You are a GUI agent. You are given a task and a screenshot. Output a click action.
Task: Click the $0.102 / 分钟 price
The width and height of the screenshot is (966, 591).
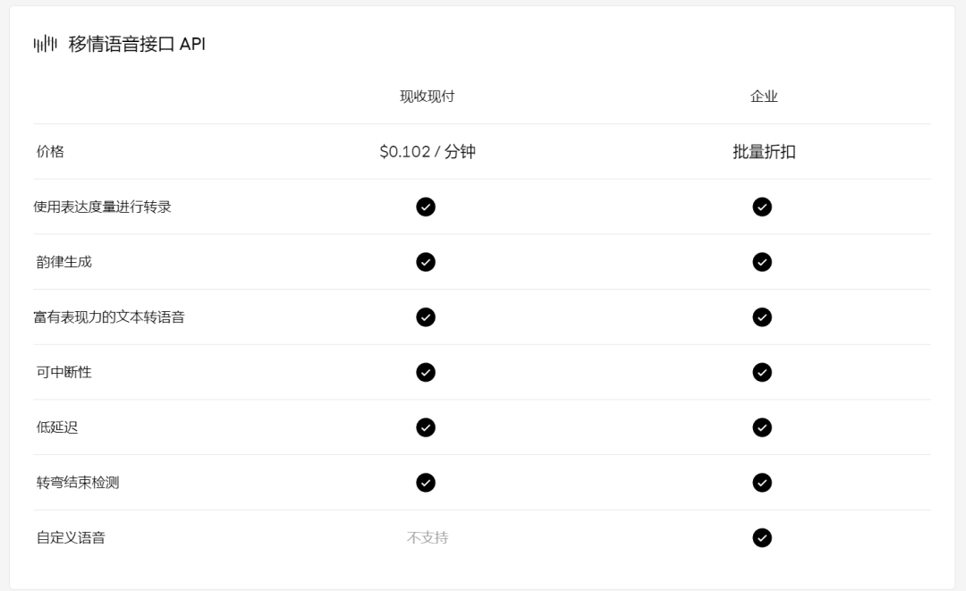pos(427,152)
